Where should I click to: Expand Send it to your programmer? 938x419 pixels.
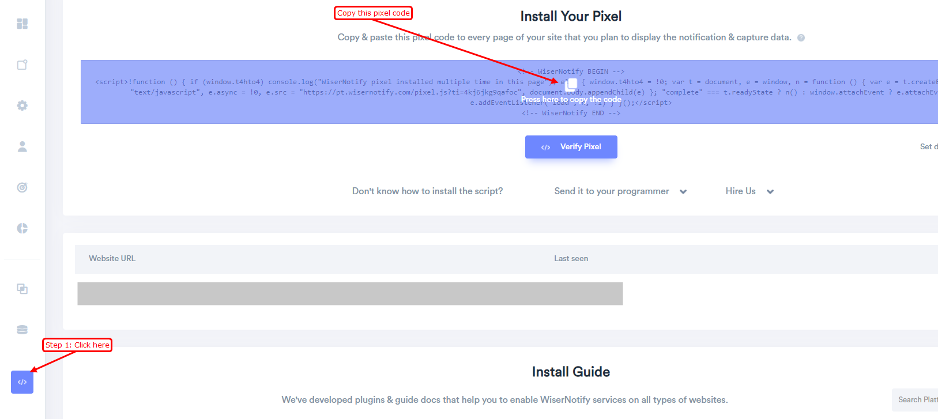coord(620,191)
